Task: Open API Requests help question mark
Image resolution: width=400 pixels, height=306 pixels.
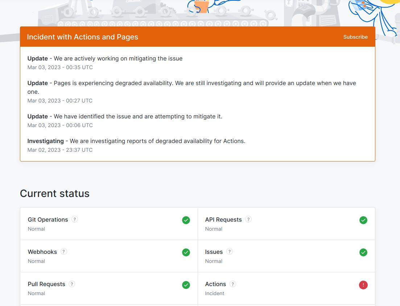Action: [248, 219]
